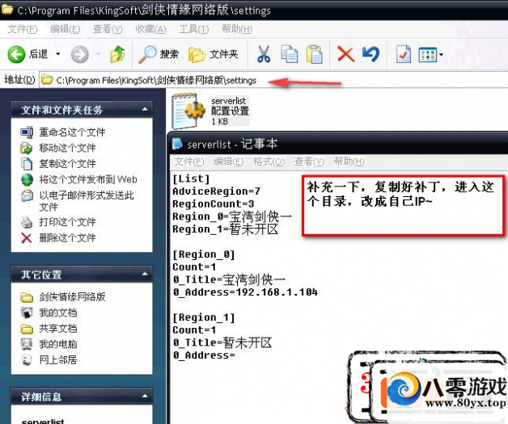Click the red X delete task icon
508x424 pixels.
pyautogui.click(x=27, y=238)
